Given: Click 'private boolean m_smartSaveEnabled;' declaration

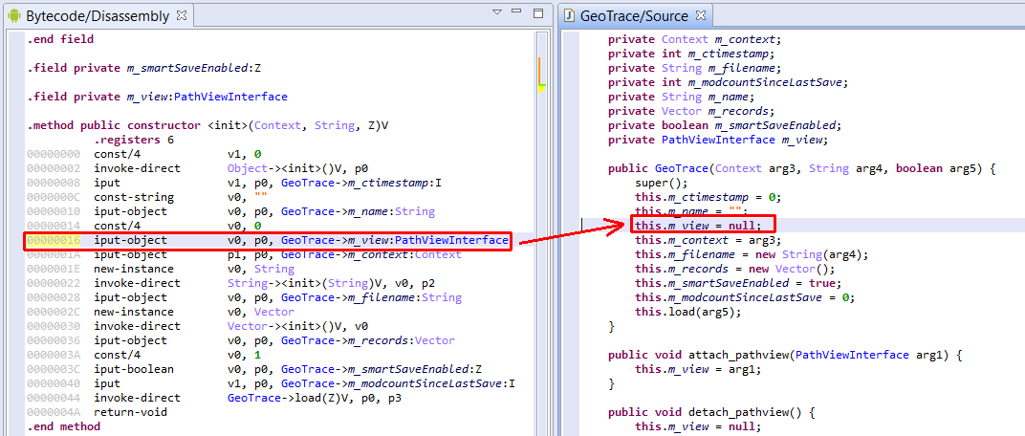Looking at the screenshot, I should point(725,125).
